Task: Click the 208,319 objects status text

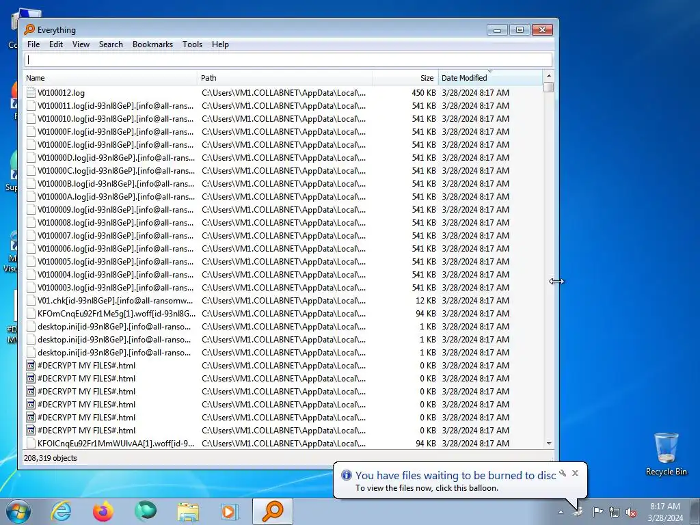Action: click(x=51, y=458)
